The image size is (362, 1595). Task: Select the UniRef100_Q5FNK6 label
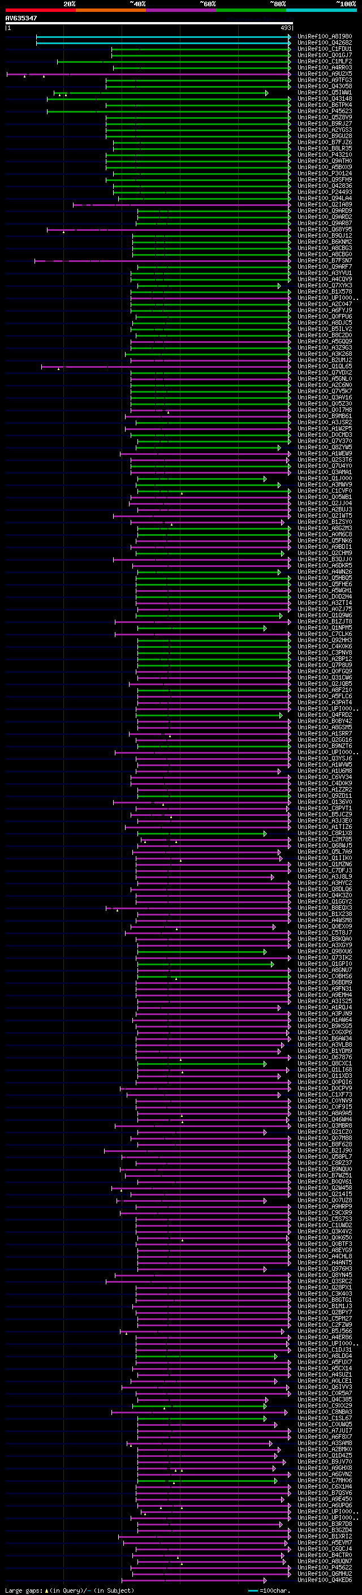click(325, 540)
